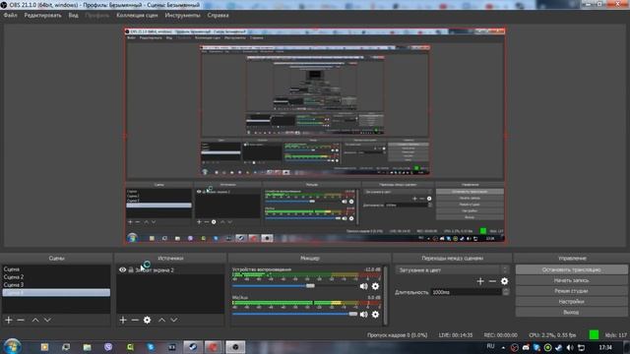
Task: Click Остановить трансляцию button
Action: click(571, 269)
